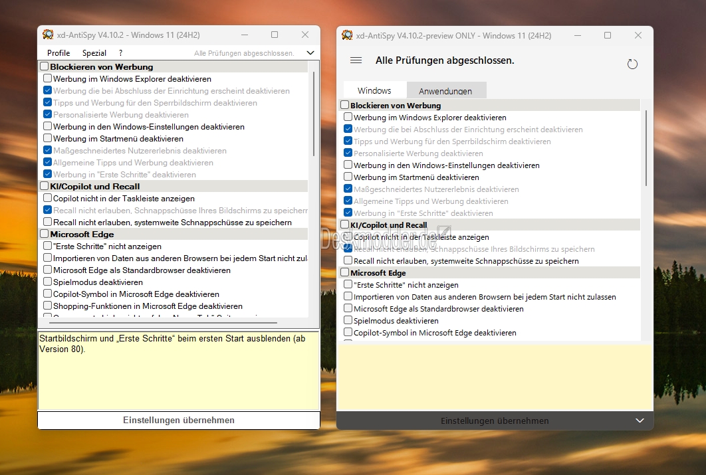Expand chevron on preview window's Einstellungen übernehmen bar
706x475 pixels.
(x=640, y=421)
